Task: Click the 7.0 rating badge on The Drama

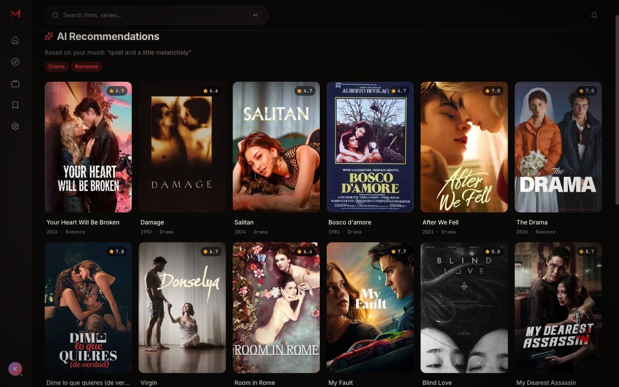Action: click(x=587, y=91)
